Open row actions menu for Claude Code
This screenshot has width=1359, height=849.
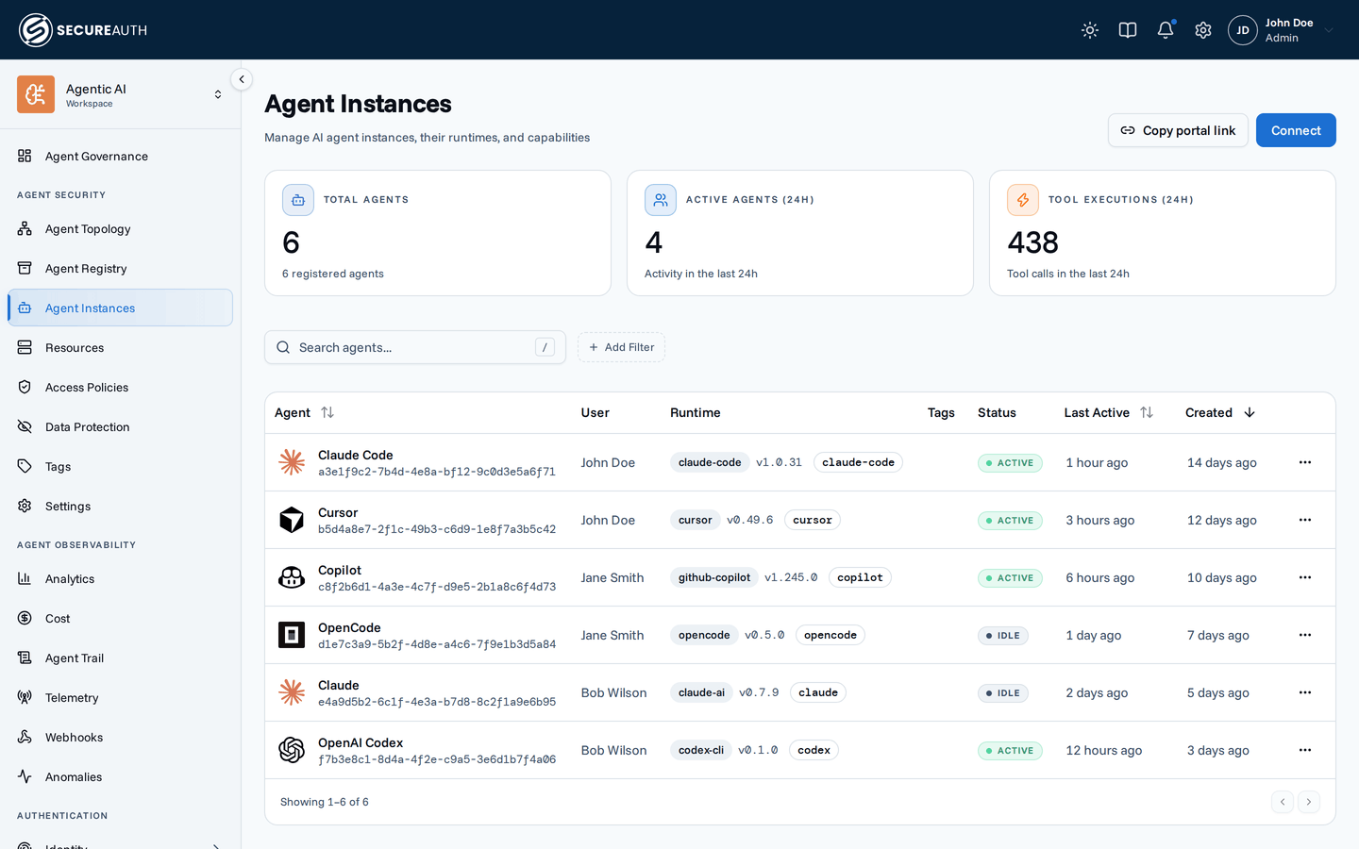[1305, 462]
